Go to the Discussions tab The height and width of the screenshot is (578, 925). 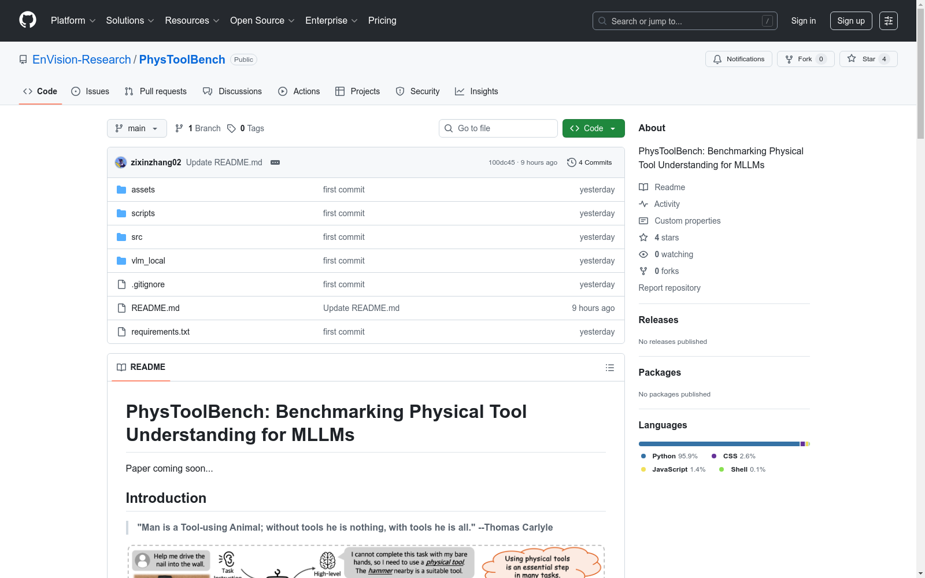(x=232, y=91)
